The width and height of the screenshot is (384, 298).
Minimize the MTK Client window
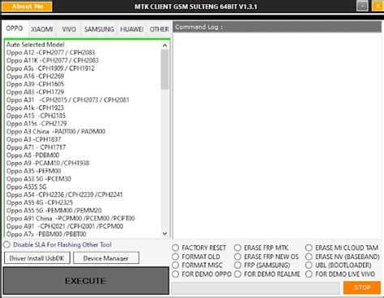coord(362,6)
